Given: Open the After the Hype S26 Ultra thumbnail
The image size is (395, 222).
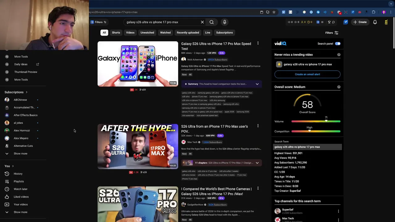Looking at the screenshot, I should tap(138, 146).
